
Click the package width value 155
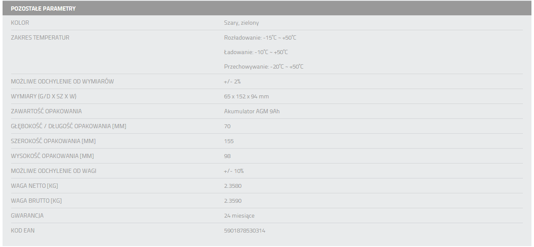(x=229, y=141)
